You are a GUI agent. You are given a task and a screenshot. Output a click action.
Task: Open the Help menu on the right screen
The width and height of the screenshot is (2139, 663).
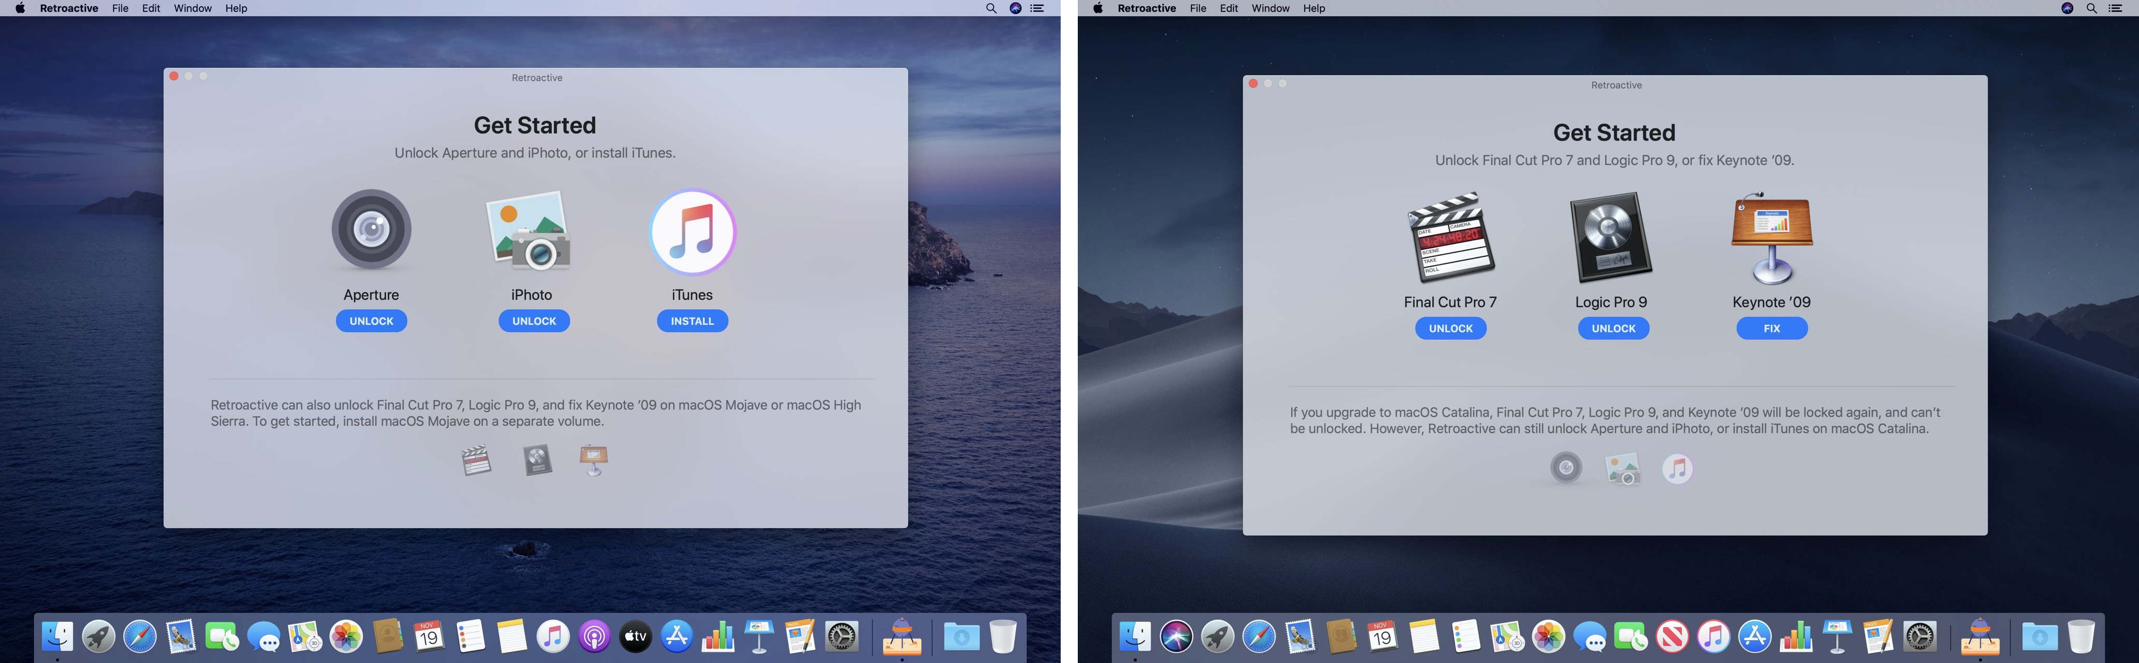1315,8
